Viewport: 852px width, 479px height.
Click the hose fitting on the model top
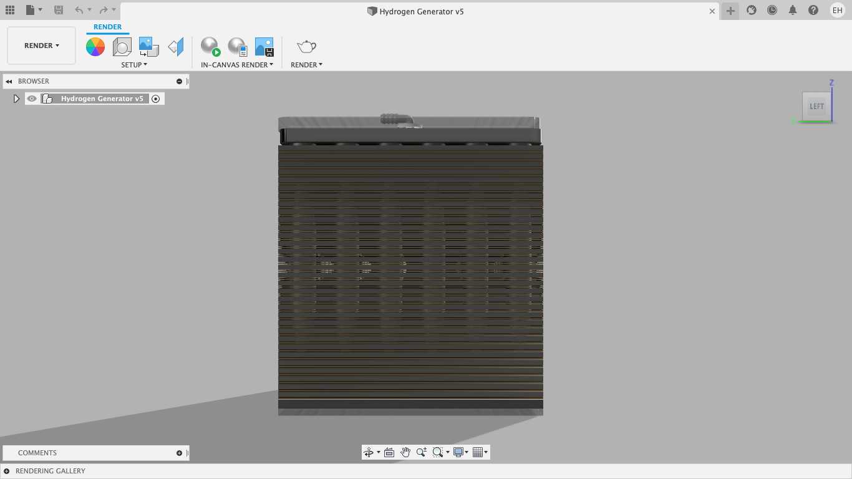pos(397,119)
